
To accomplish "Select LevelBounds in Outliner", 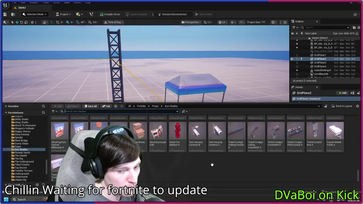I will pos(321,74).
